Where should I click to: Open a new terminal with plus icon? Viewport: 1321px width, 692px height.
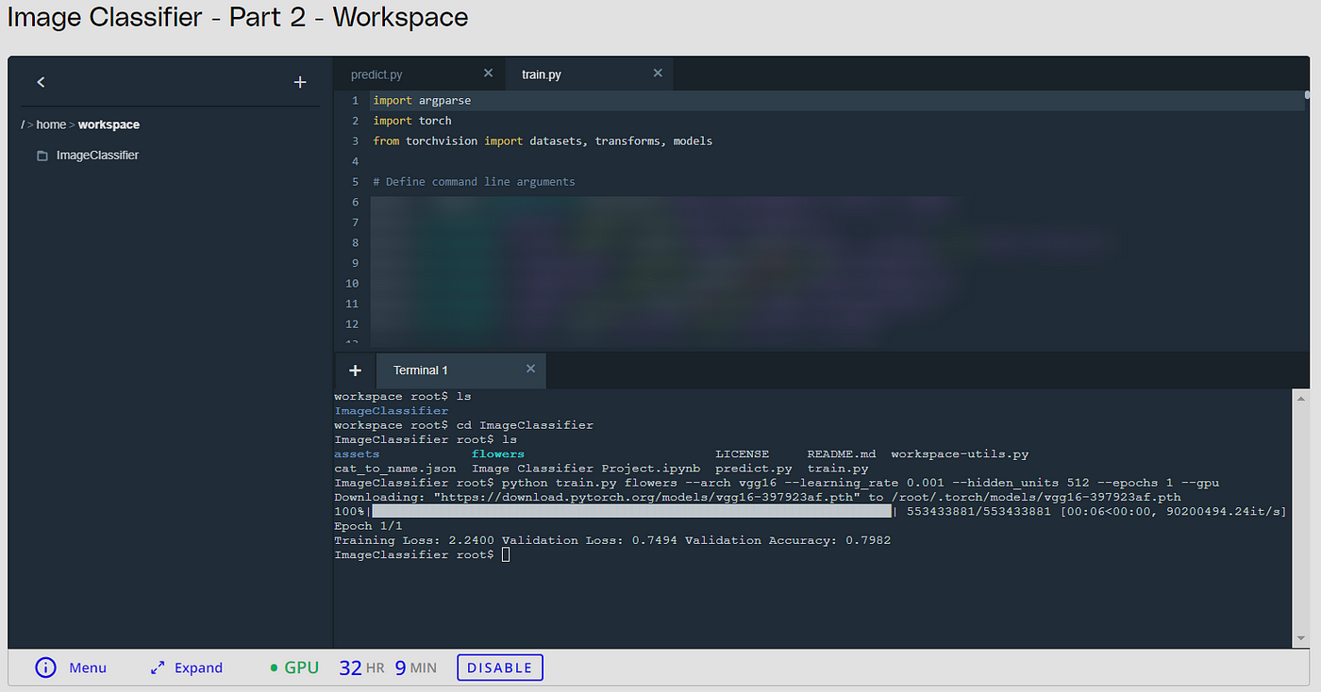(355, 371)
